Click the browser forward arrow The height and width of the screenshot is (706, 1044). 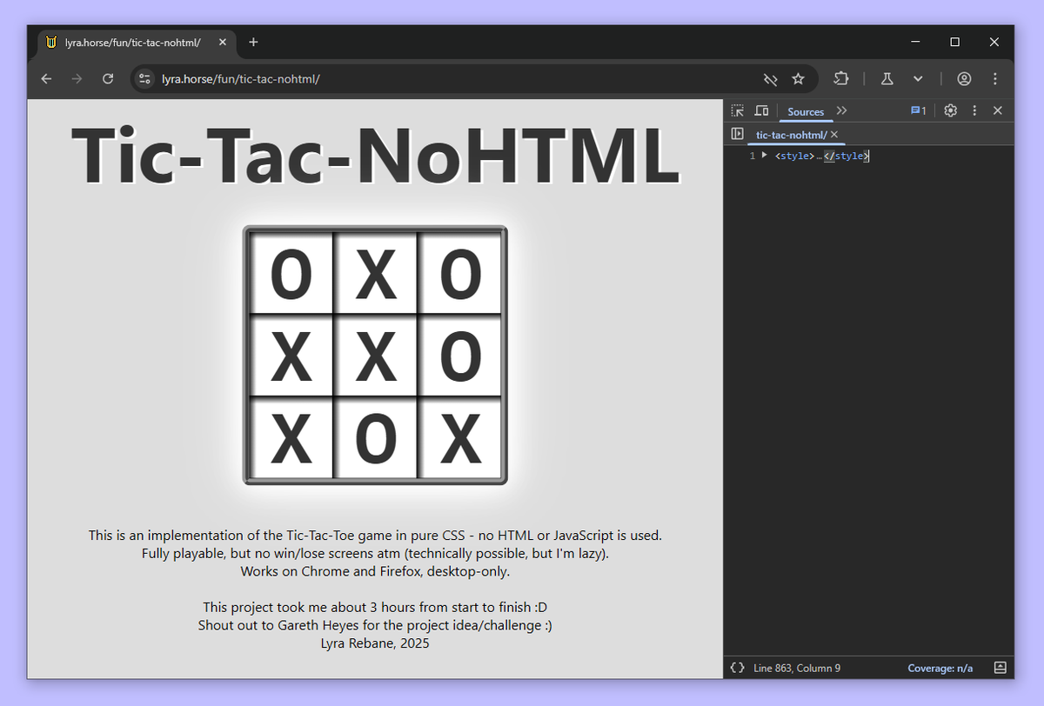[77, 79]
